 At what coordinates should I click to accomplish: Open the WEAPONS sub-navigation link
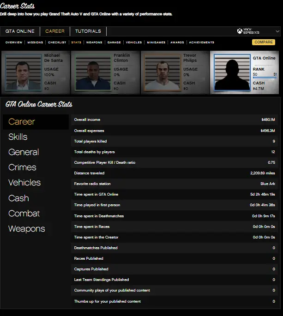click(94, 42)
